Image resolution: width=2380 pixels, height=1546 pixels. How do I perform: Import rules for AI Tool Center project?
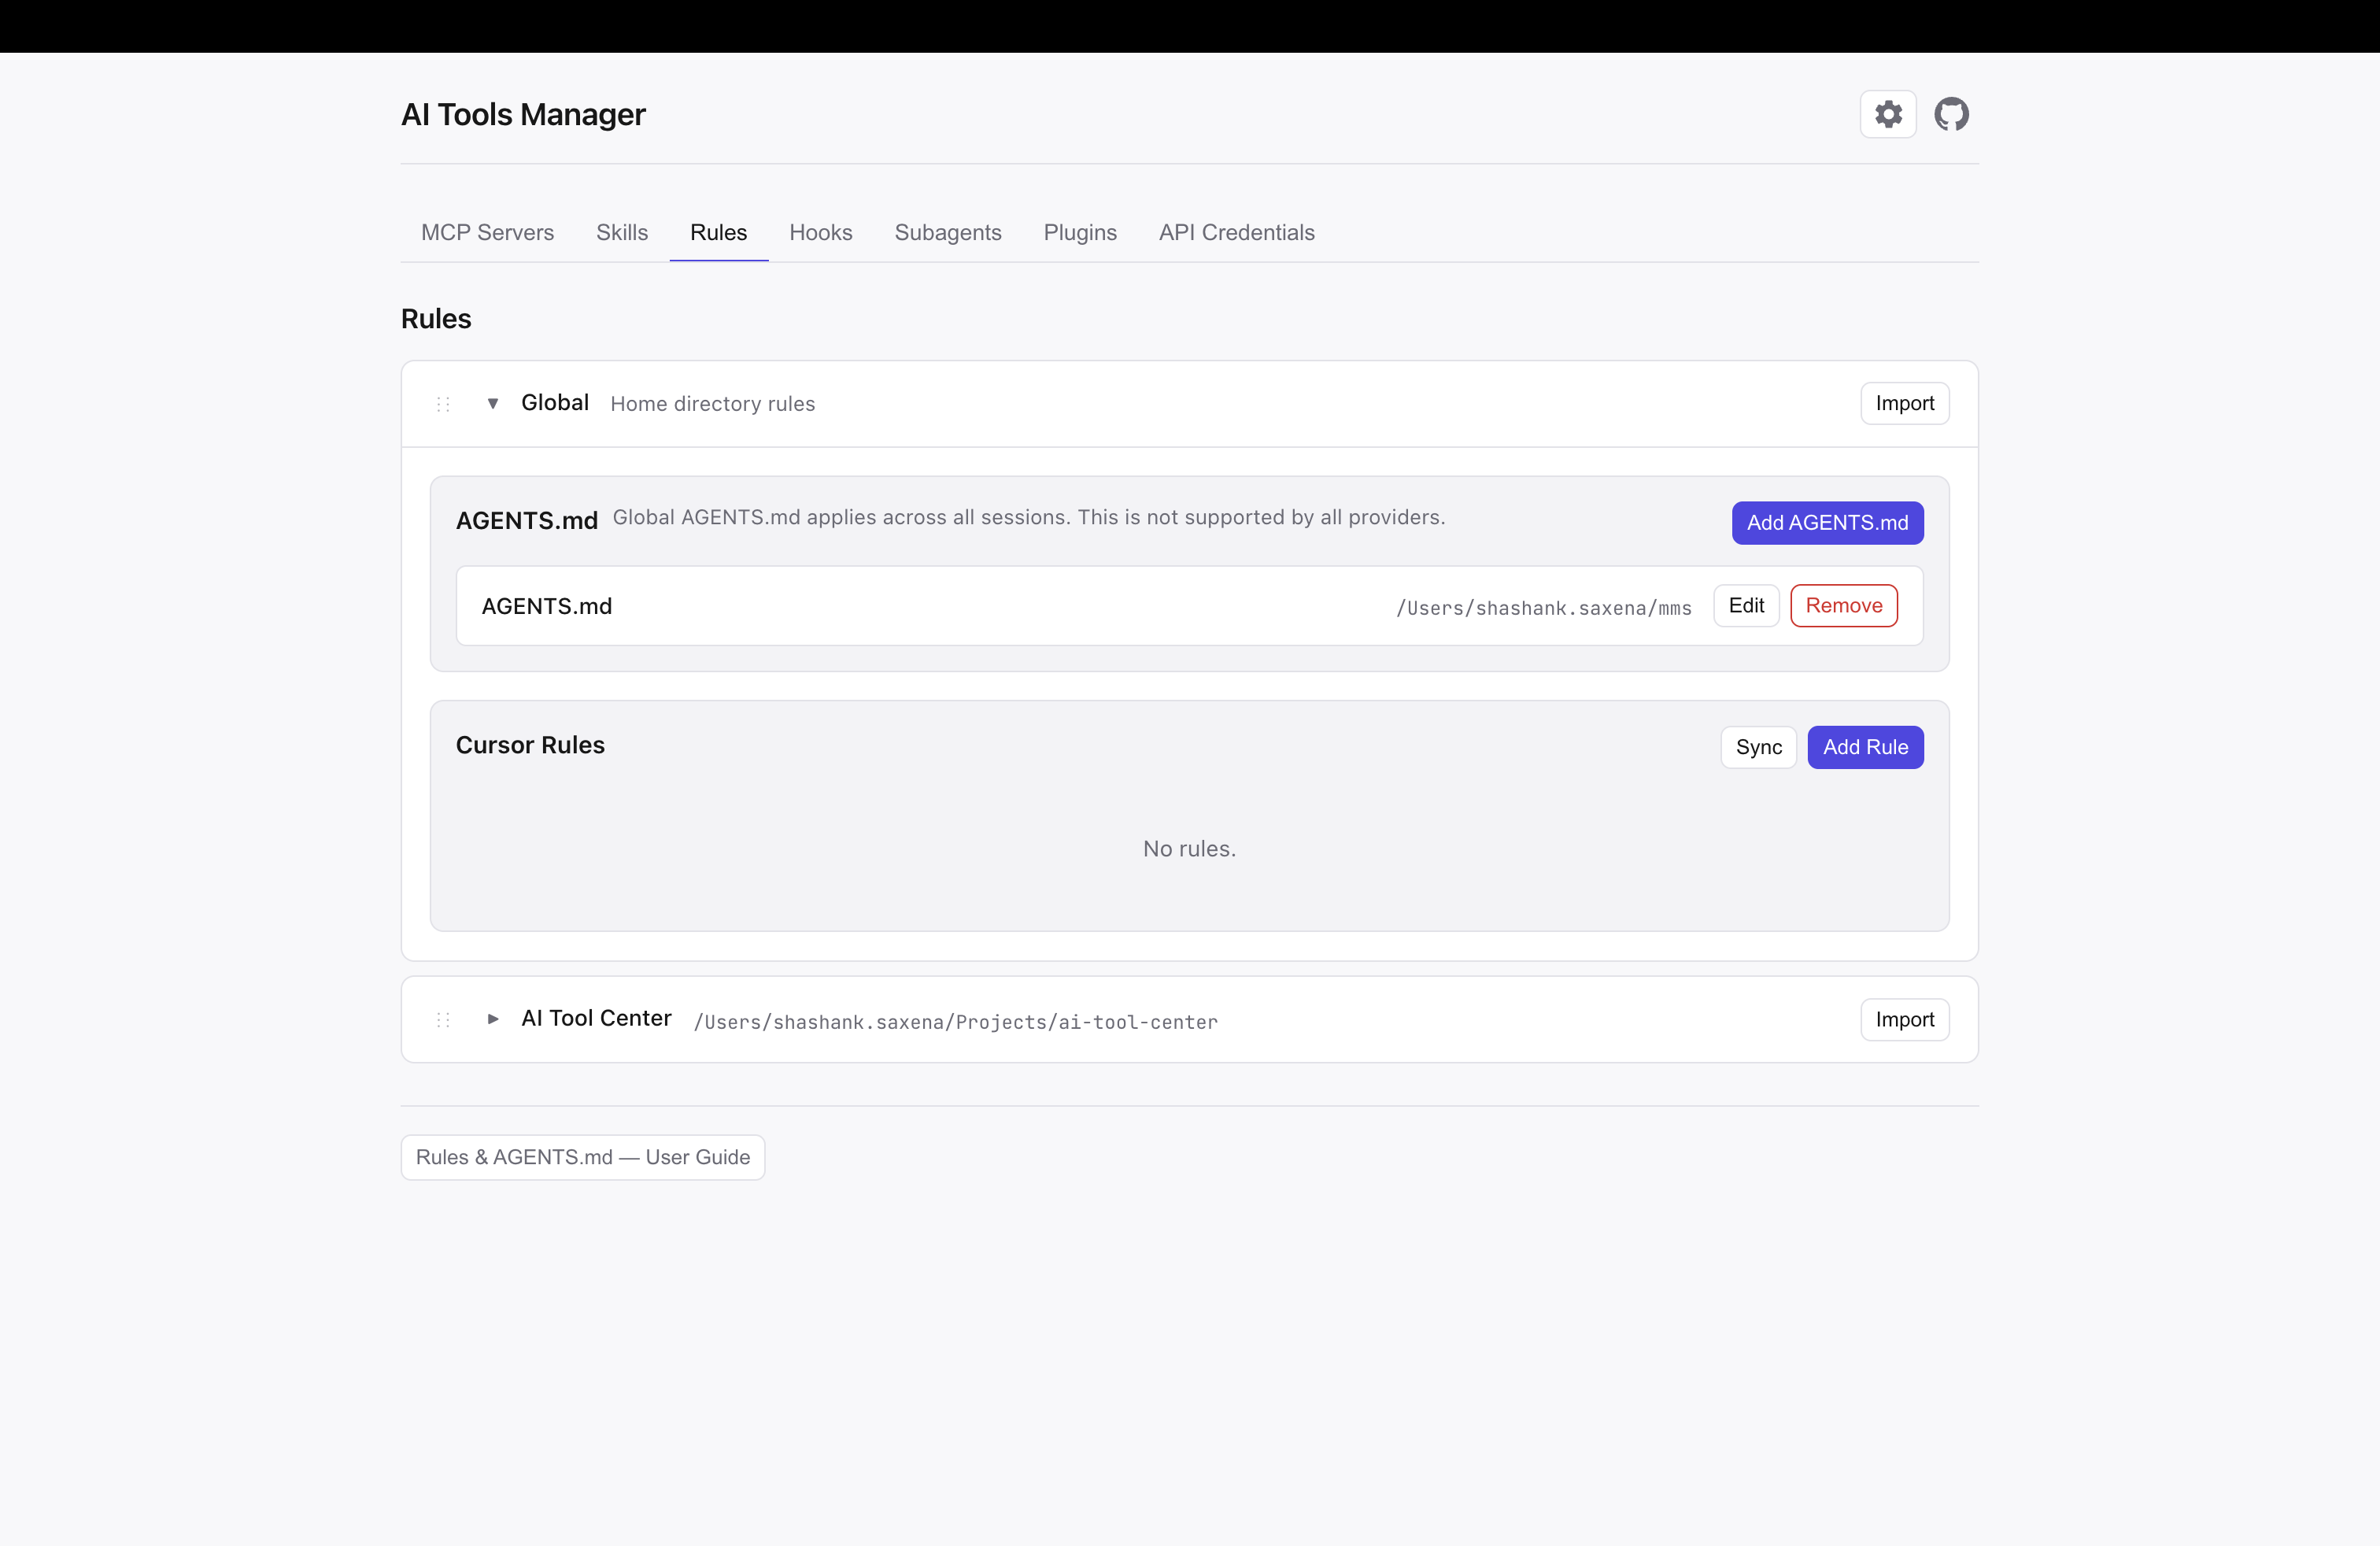click(x=1904, y=1019)
